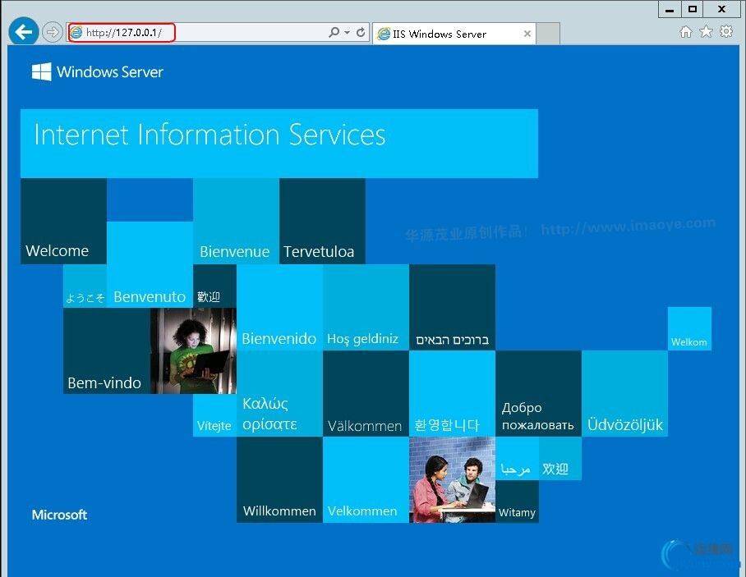Click the Home icon in the toolbar

(x=685, y=32)
